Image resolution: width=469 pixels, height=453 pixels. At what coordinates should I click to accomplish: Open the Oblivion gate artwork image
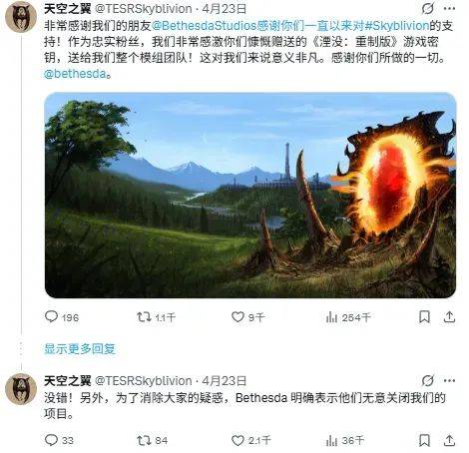coord(250,195)
